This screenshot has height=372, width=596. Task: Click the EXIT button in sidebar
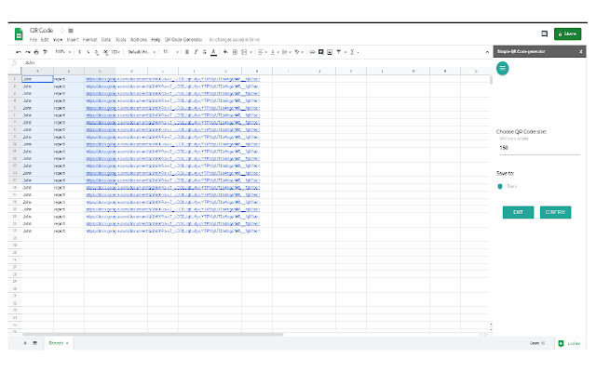coord(518,212)
